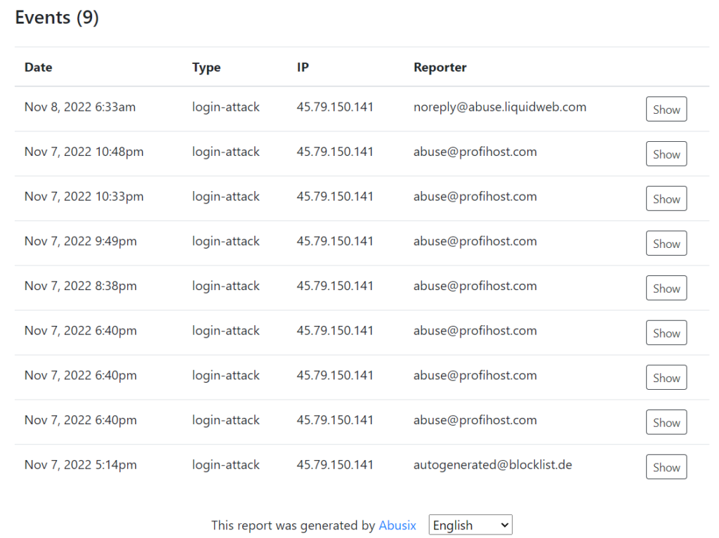Click login-attack type in the 5:14pm row

(x=225, y=465)
